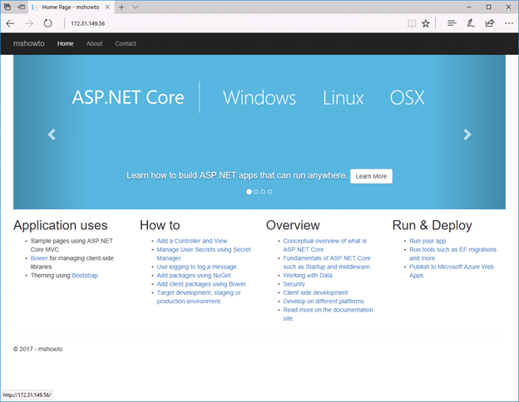Open Target development, staging or production link
The width and height of the screenshot is (519, 402).
coord(199,297)
